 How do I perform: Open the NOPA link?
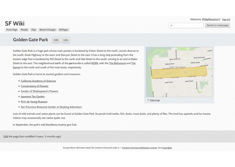(x=95, y=63)
